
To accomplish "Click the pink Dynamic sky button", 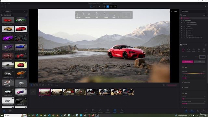I will click(188, 62).
